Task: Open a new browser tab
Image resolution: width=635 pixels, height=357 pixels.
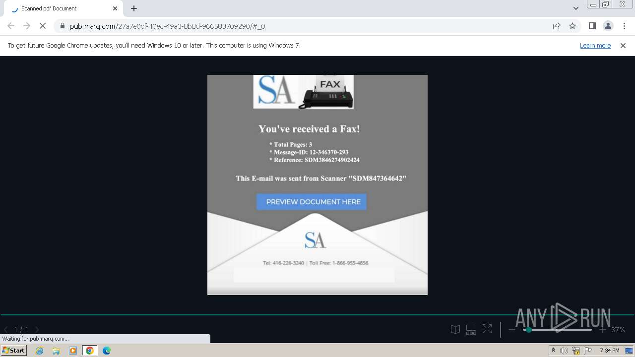Action: pyautogui.click(x=134, y=8)
